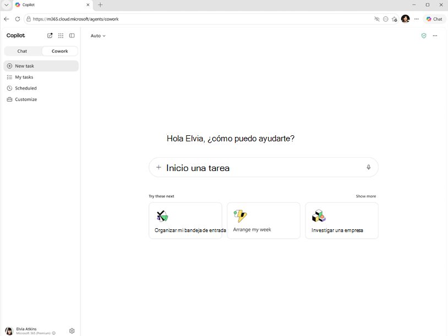The height and width of the screenshot is (336, 448).
Task: Click the address bar speech bubble icon
Action: tap(386, 19)
